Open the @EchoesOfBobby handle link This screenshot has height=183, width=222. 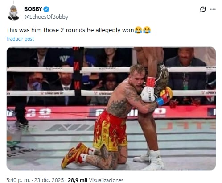tap(46, 17)
